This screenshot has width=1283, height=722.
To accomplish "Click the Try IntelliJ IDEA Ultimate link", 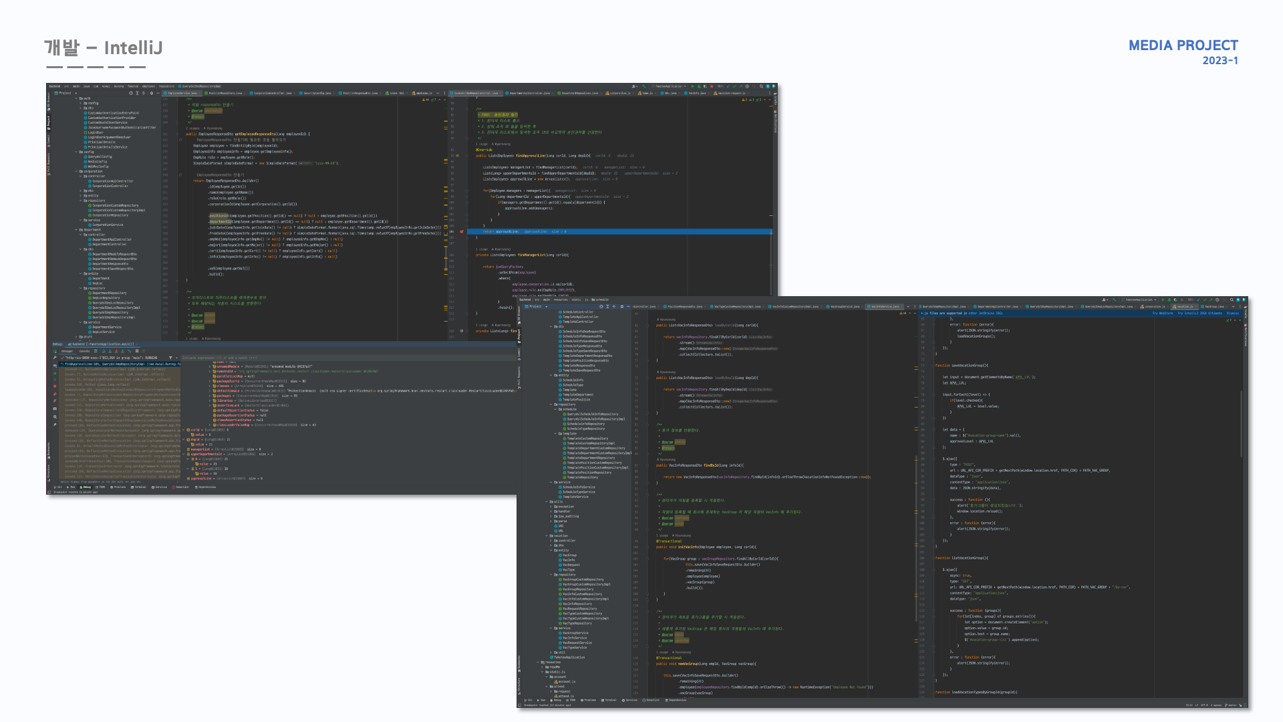I will [x=1201, y=312].
